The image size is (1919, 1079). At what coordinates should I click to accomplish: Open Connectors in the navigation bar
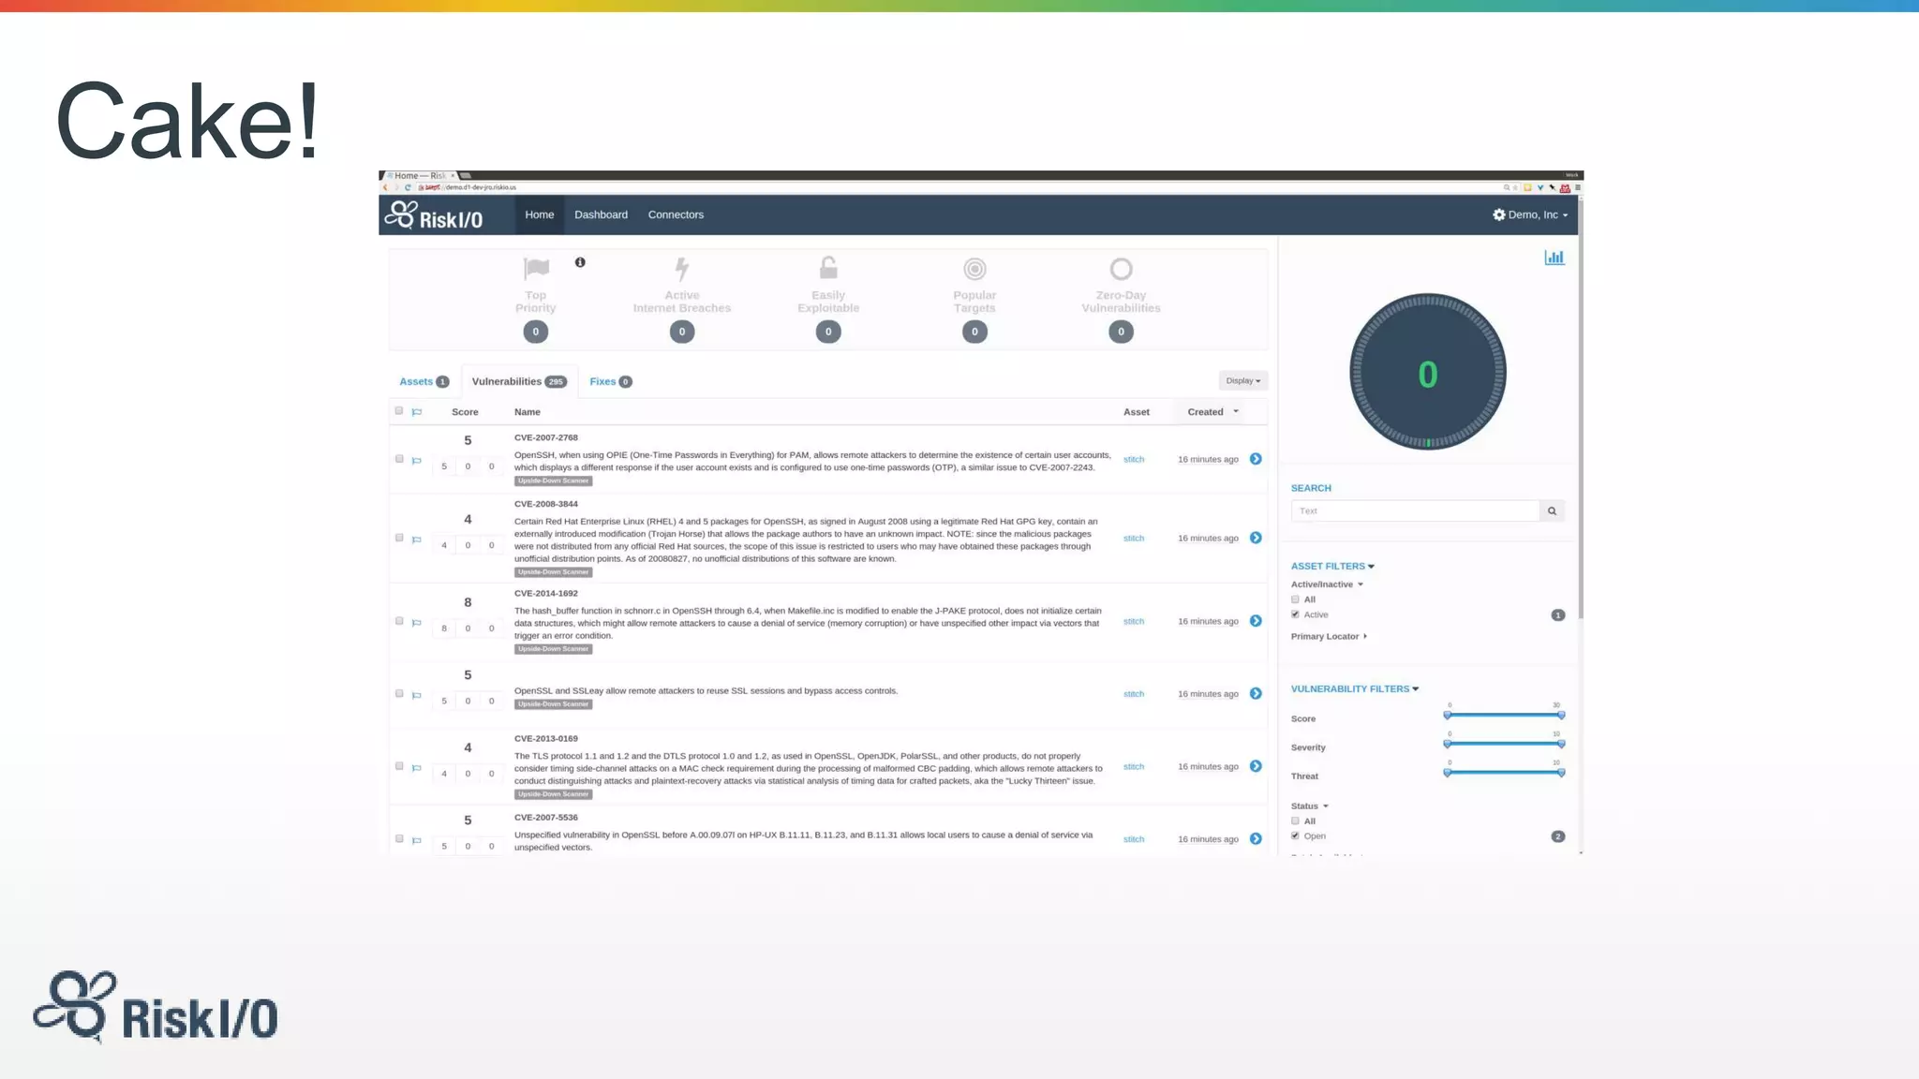[x=676, y=215]
